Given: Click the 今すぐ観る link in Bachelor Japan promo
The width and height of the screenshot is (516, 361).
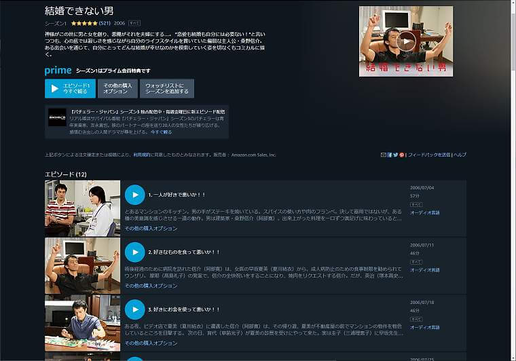Looking at the screenshot, I should point(162,132).
